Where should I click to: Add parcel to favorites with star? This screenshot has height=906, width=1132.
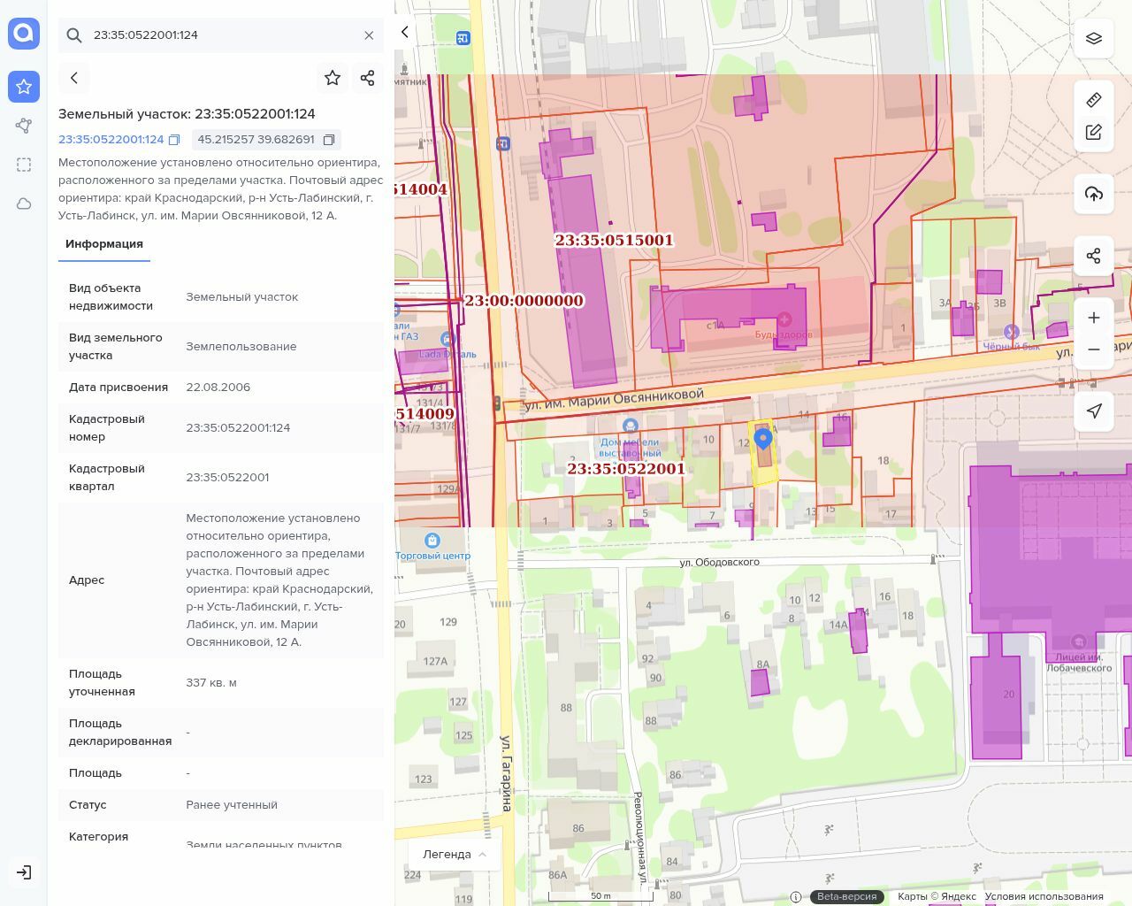(333, 78)
